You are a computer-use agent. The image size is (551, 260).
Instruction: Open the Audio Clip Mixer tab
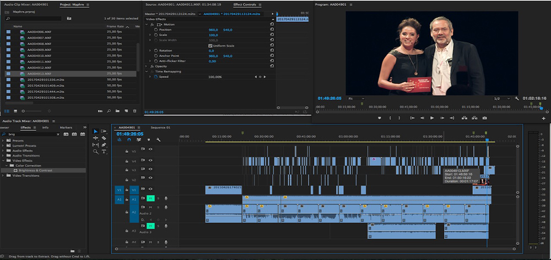click(28, 4)
